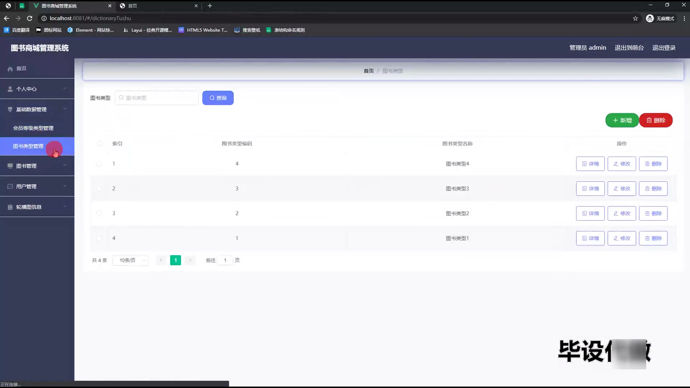The width and height of the screenshot is (690, 388).
Task: Open Layui bookmark
Action: click(147, 30)
